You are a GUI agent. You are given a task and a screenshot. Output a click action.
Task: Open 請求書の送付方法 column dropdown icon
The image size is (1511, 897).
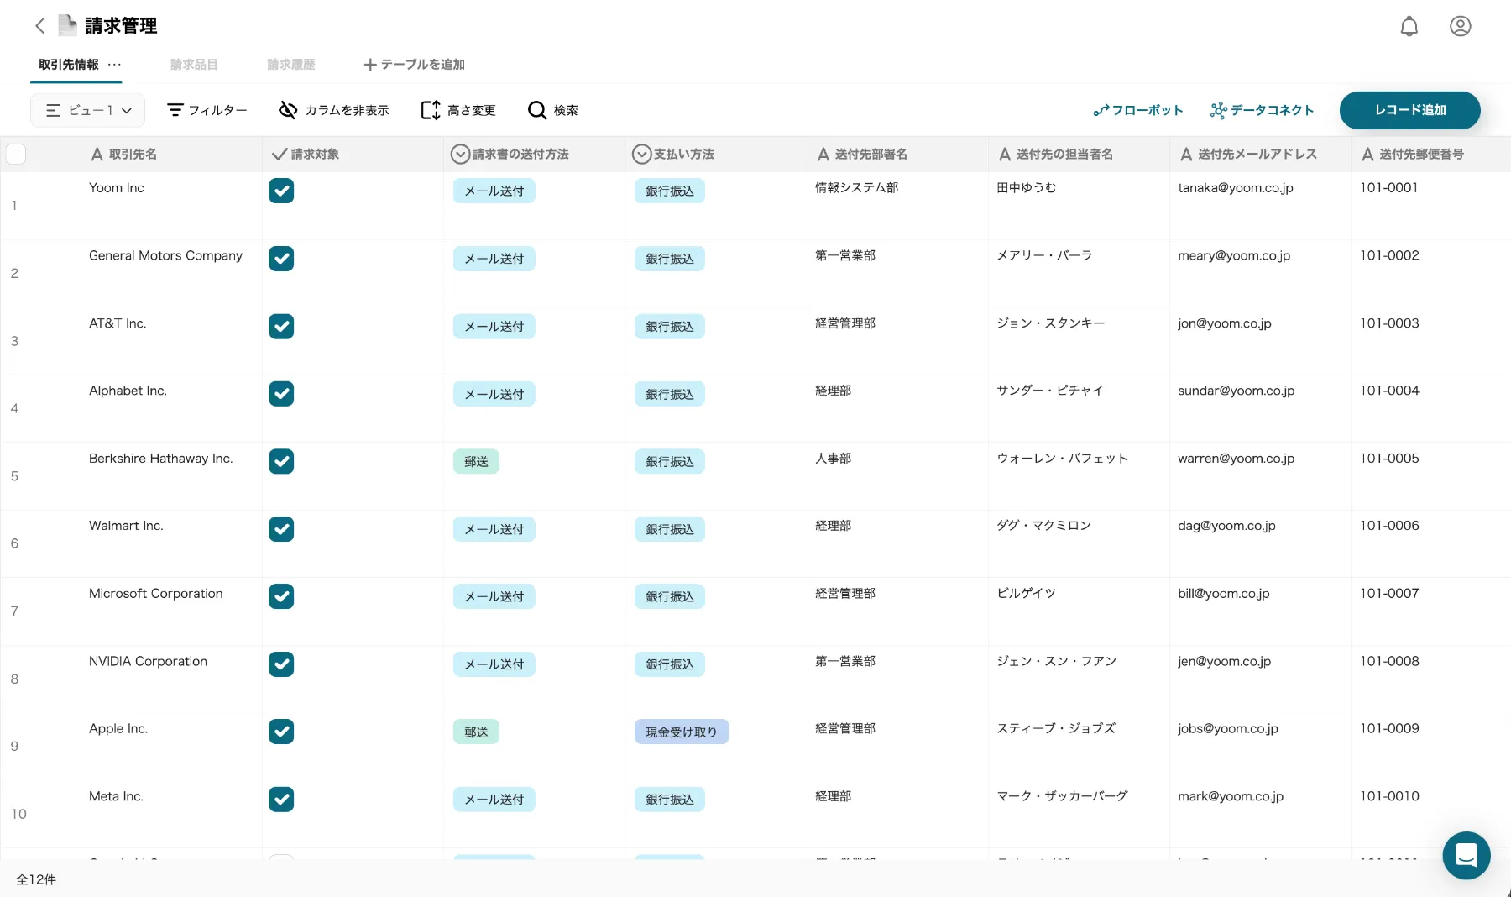click(x=460, y=154)
